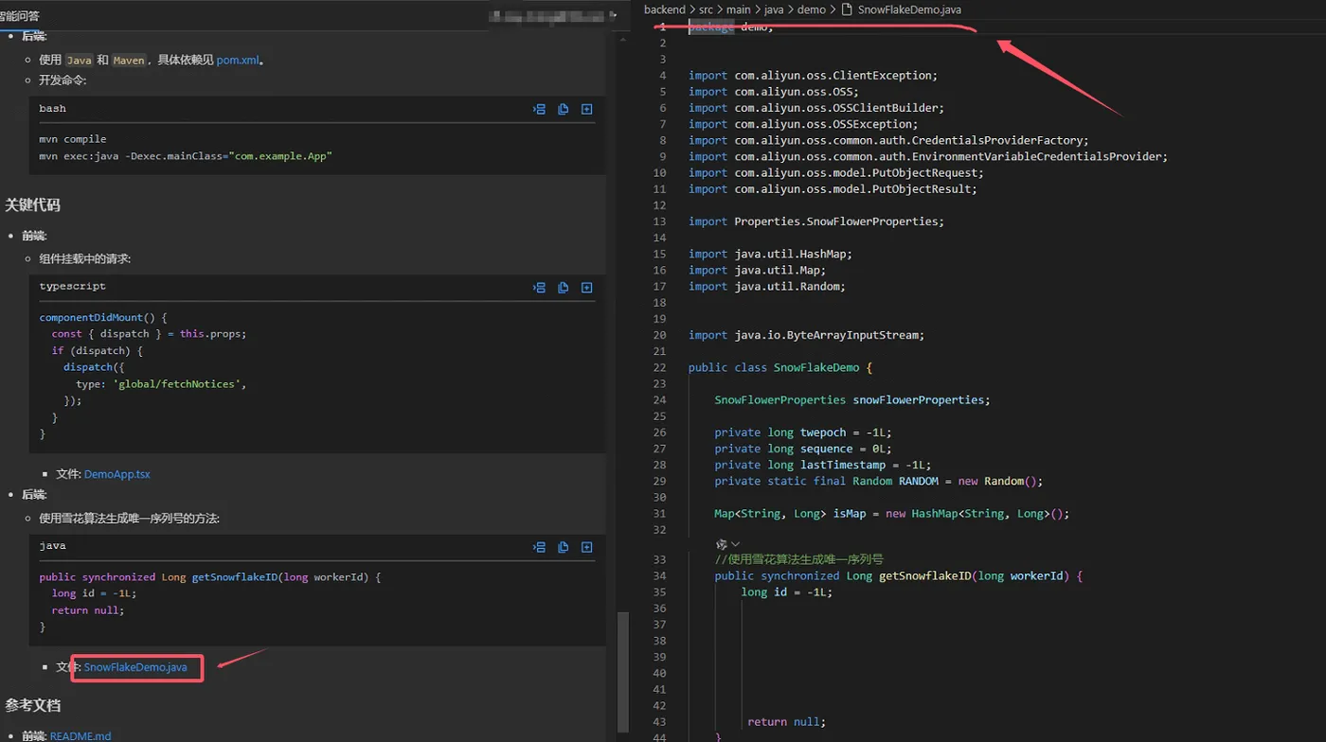The height and width of the screenshot is (742, 1326).
Task: Click the file icon in the breadcrumb
Action: [x=847, y=9]
